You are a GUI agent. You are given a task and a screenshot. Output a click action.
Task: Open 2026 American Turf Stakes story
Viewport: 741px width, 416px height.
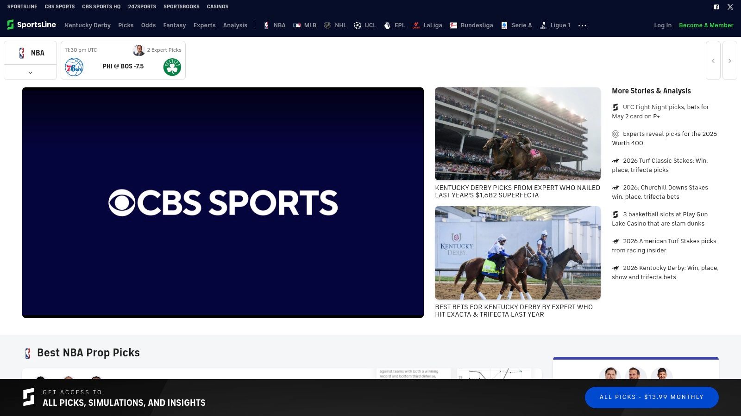click(x=665, y=246)
